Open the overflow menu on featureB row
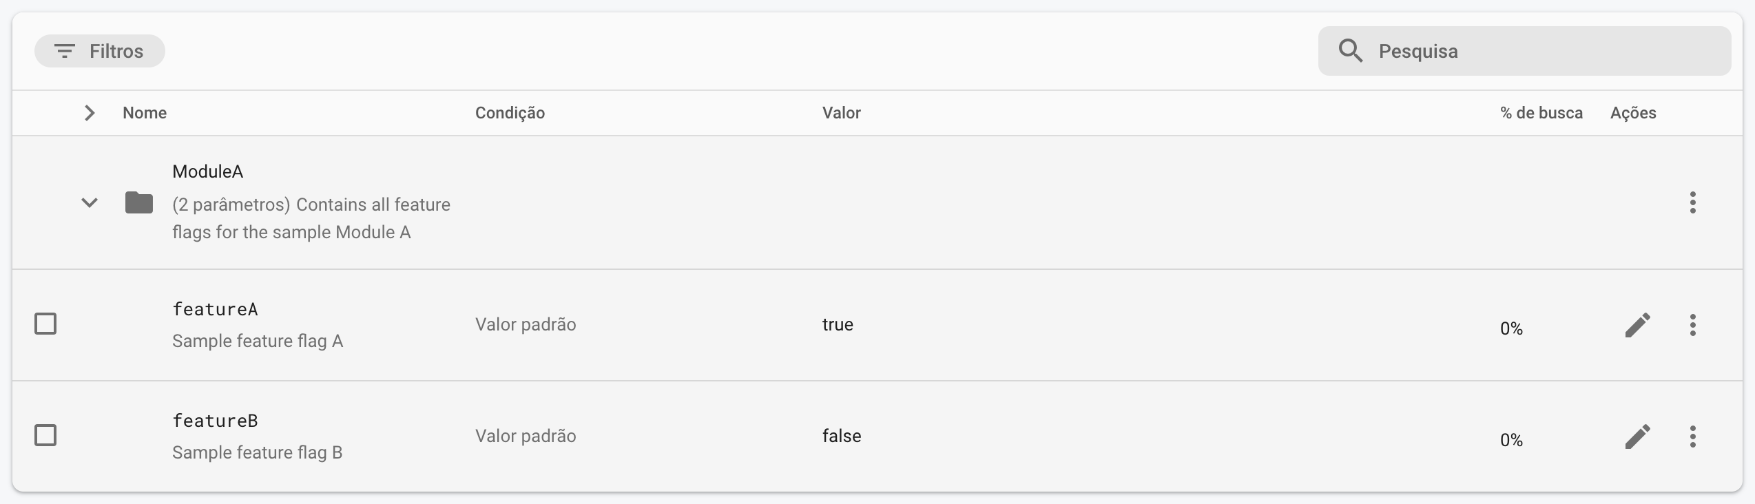Screen dimensions: 1755x504 click(x=1694, y=436)
